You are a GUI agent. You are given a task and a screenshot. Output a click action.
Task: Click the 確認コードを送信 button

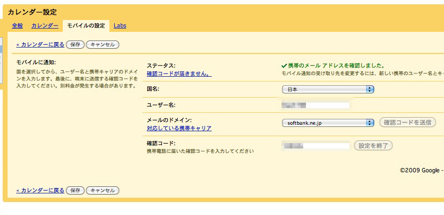(408, 123)
